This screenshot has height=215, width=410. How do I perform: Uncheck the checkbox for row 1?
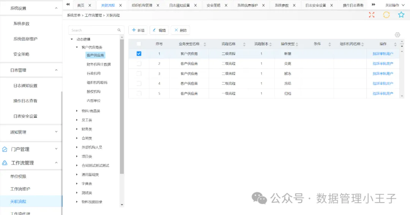pyautogui.click(x=139, y=54)
